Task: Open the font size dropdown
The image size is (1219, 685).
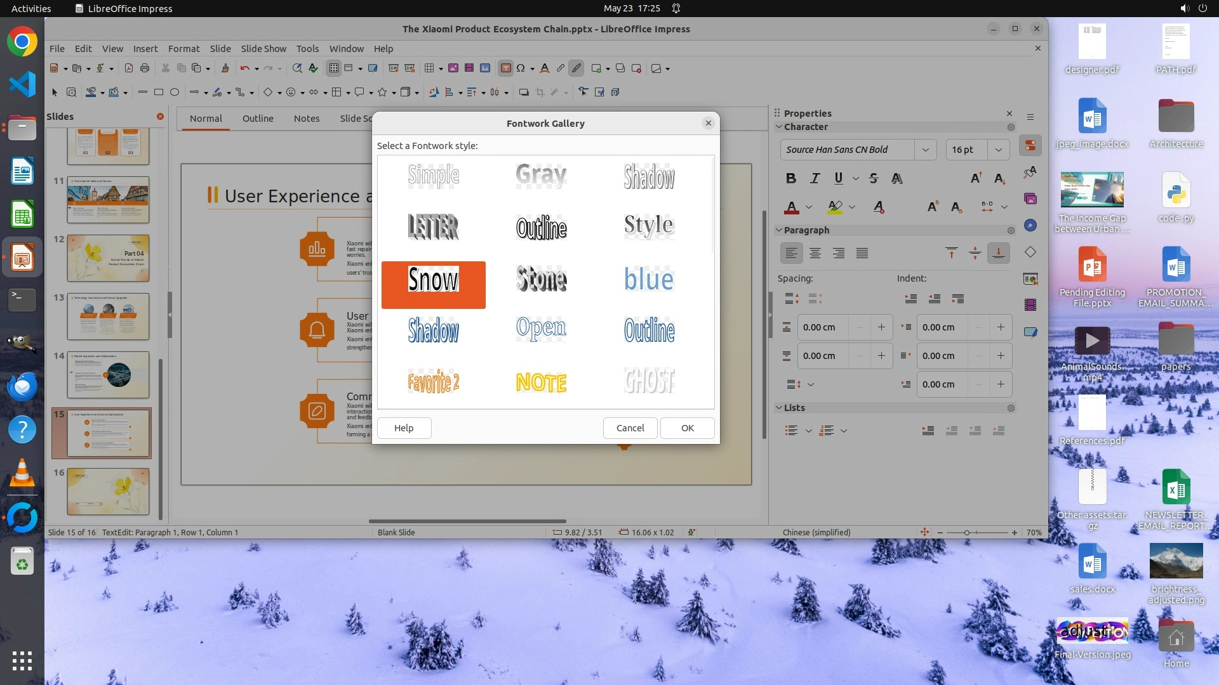Action: tap(998, 150)
